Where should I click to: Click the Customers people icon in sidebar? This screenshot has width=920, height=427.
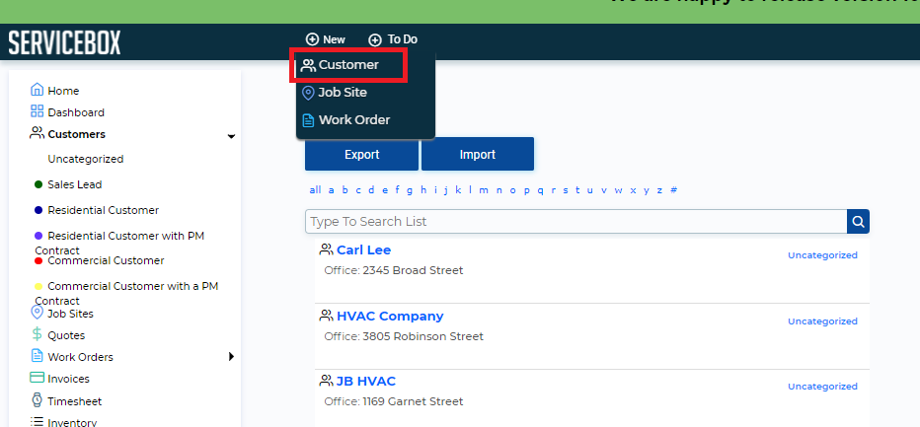(x=37, y=133)
